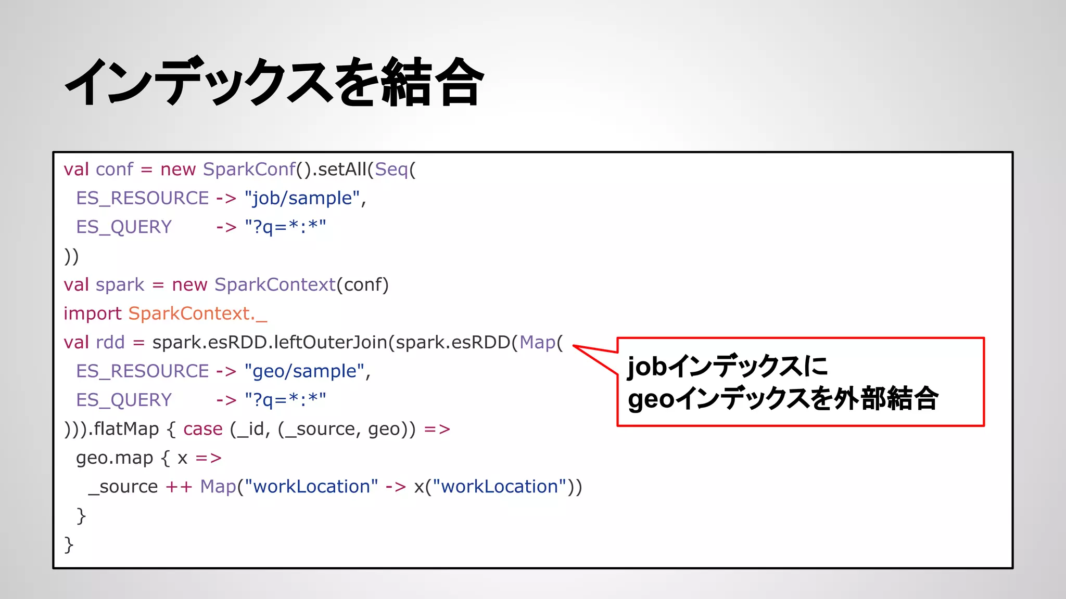Click the first "workLocation" string
This screenshot has width=1066, height=599.
pyautogui.click(x=311, y=487)
